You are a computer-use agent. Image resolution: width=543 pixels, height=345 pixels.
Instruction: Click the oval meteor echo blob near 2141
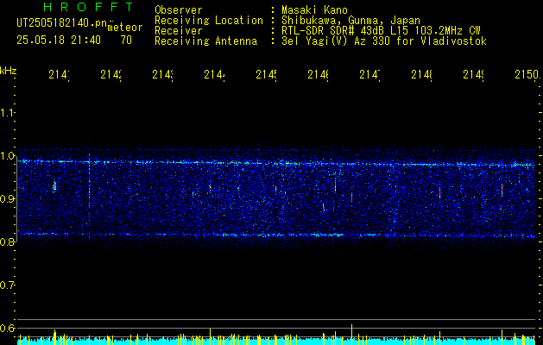[54, 186]
